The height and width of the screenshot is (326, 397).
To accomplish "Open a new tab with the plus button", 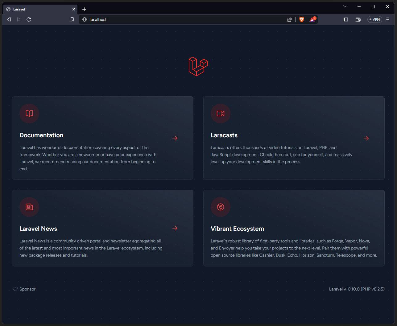I will (x=84, y=9).
